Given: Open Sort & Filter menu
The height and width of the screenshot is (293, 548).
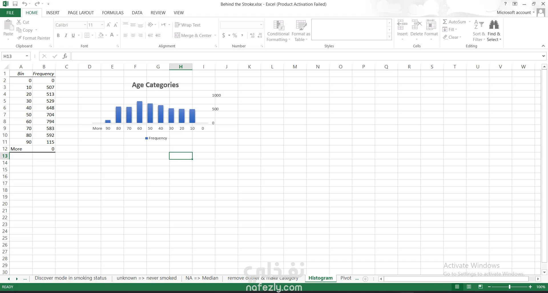Looking at the screenshot, I should 479,31.
